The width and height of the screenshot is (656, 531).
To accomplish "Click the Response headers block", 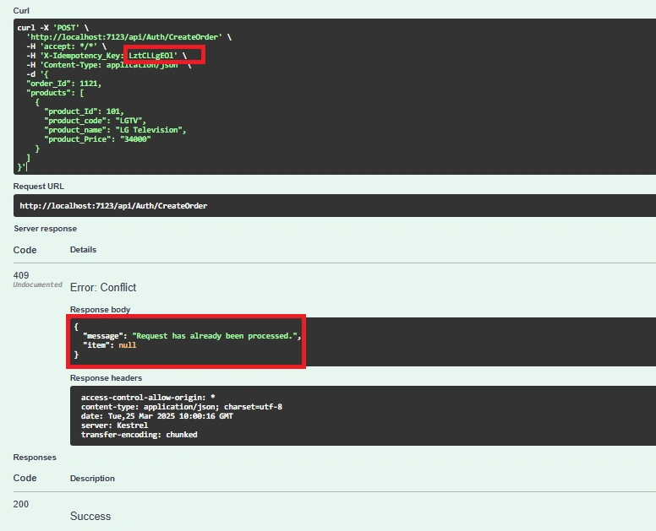I will click(363, 416).
